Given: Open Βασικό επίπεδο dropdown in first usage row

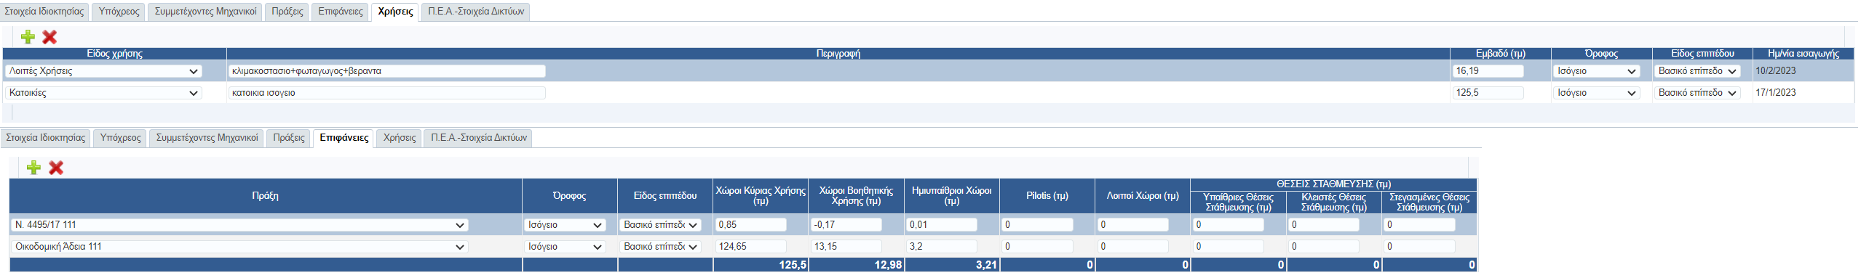Looking at the screenshot, I should [1697, 71].
